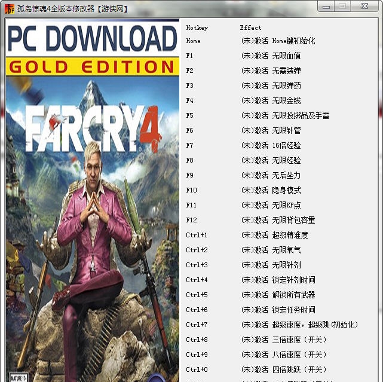
Task: Click the Far Cry 4 cover image
Action: tap(93, 200)
